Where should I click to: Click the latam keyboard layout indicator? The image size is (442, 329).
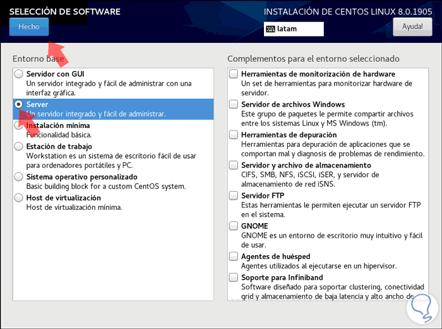coord(294,29)
